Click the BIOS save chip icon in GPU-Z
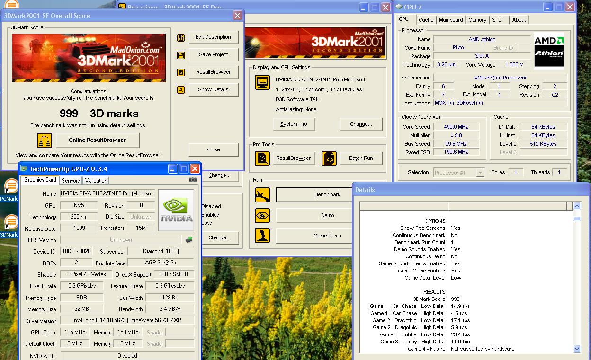591x360 pixels. [x=189, y=240]
